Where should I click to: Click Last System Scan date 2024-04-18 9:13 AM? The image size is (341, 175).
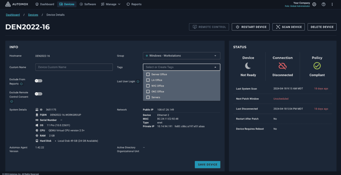point(288,89)
